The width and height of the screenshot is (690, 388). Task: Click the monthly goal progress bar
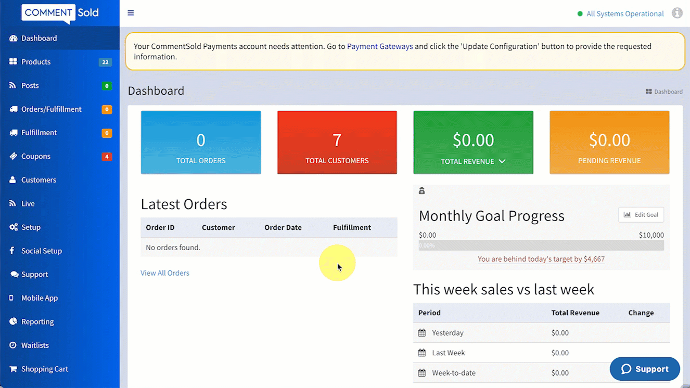coord(541,245)
